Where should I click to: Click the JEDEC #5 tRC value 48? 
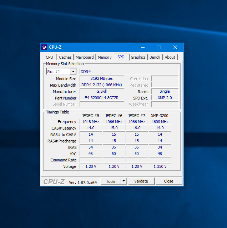[x=91, y=154]
